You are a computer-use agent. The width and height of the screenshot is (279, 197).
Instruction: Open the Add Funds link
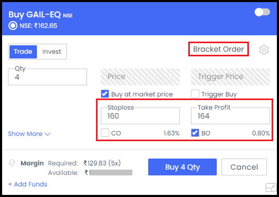28,184
